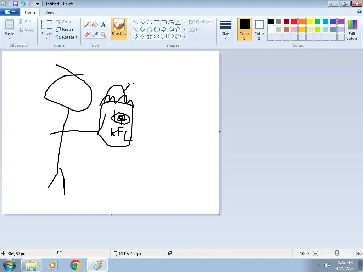363x272 pixels.
Task: Open Customize Quick Access Toolbar dropdown
Action: [37, 4]
